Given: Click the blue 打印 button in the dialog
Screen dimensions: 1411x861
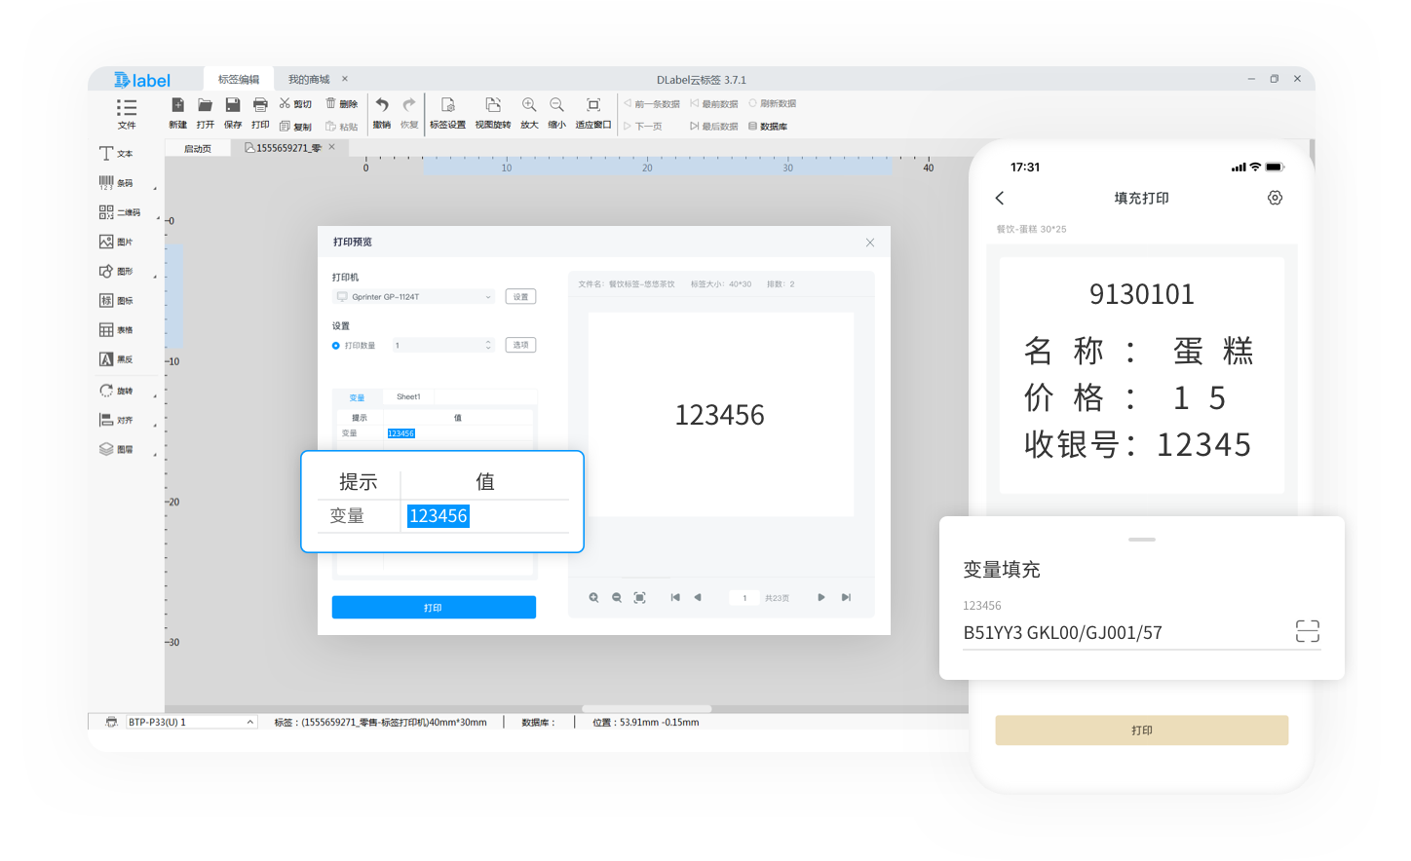Looking at the screenshot, I should (x=434, y=607).
